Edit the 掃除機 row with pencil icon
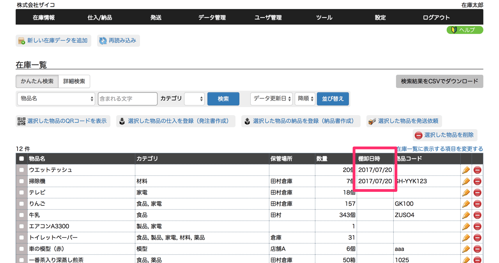The width and height of the screenshot is (499, 263). tap(466, 181)
